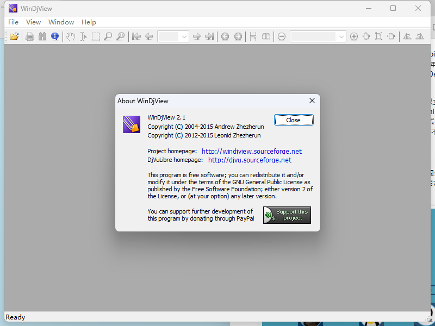Click the WinDjView title bar app icon

coord(13,8)
